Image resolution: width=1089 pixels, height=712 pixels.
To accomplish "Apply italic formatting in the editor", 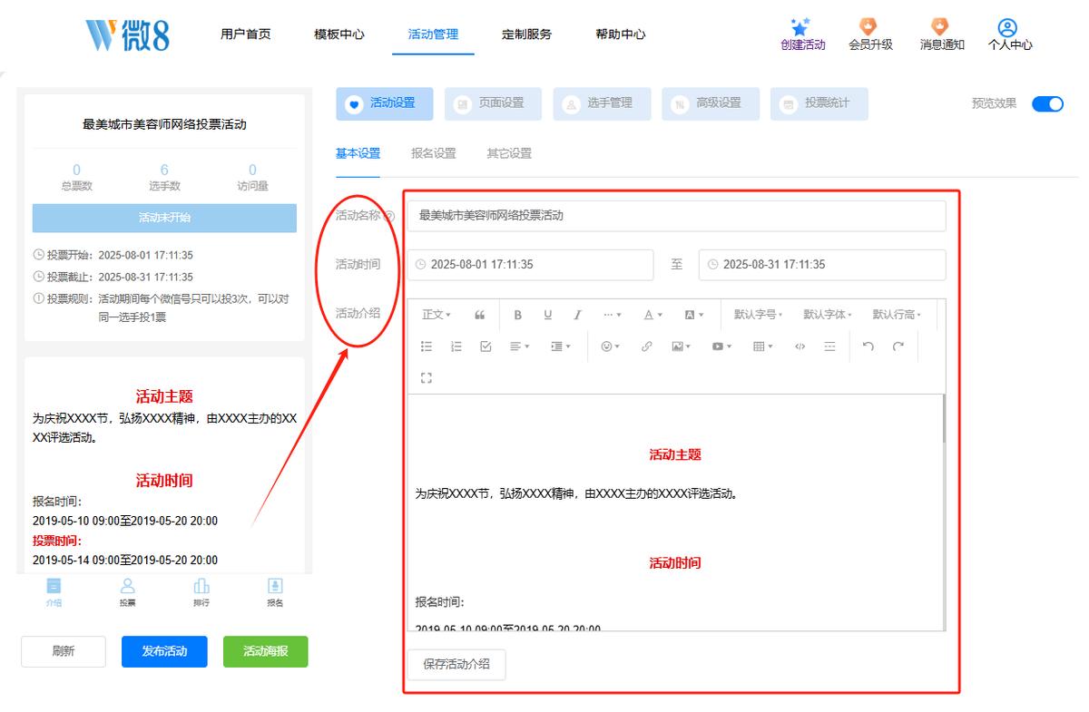I will tap(577, 315).
